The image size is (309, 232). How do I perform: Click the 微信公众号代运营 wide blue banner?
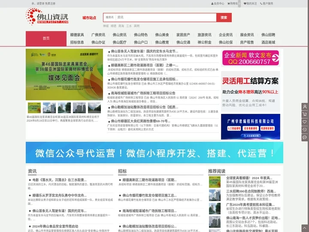tap(154, 153)
